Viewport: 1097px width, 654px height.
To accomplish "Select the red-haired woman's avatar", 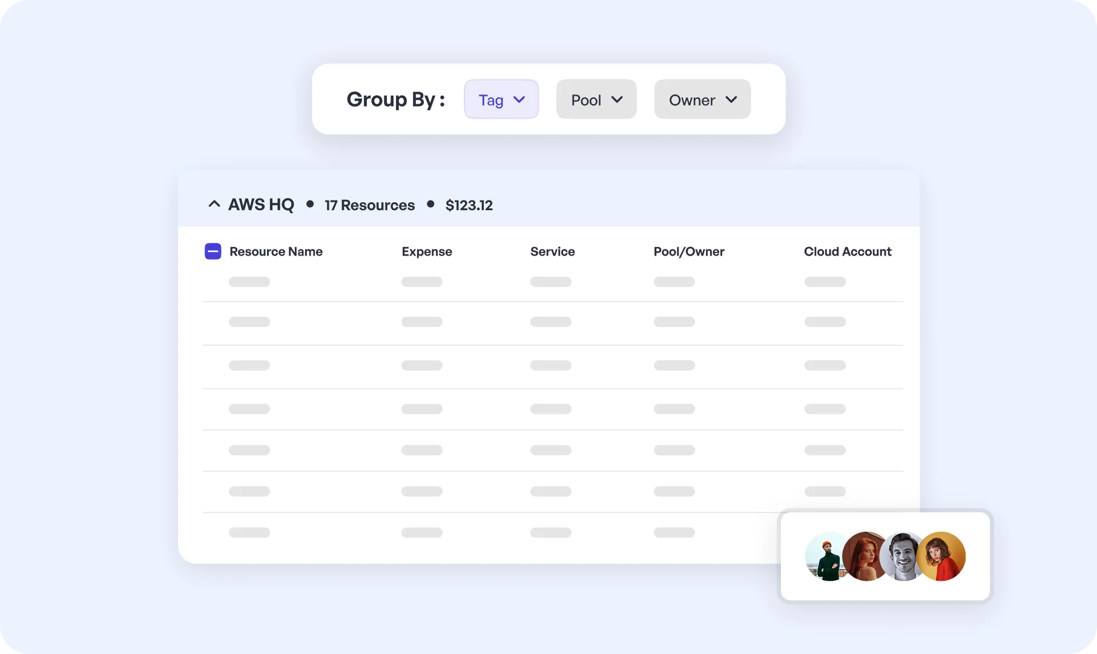I will pyautogui.click(x=866, y=557).
